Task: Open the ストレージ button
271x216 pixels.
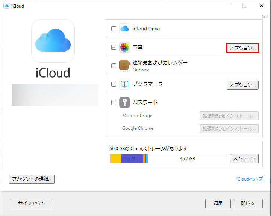Action: click(x=244, y=158)
